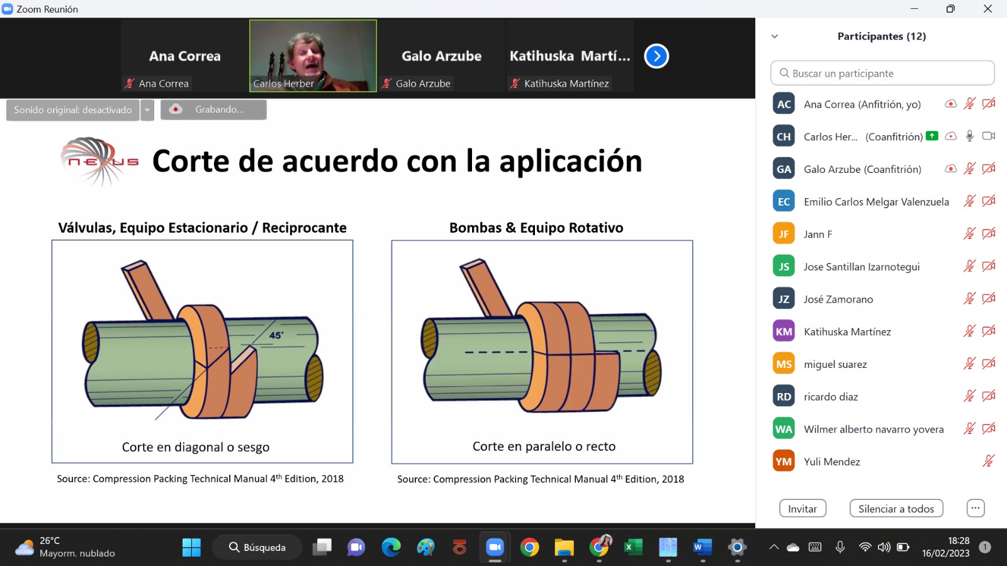Click the screen sharing icon beside Carlos Herber
Image resolution: width=1007 pixels, height=566 pixels.
932,136
